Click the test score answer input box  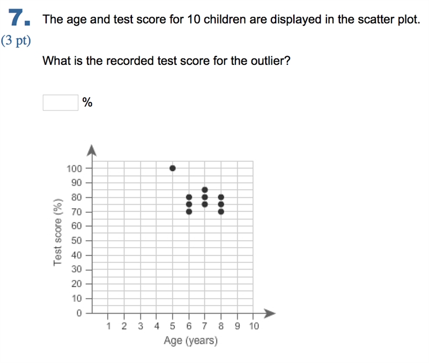(x=61, y=102)
